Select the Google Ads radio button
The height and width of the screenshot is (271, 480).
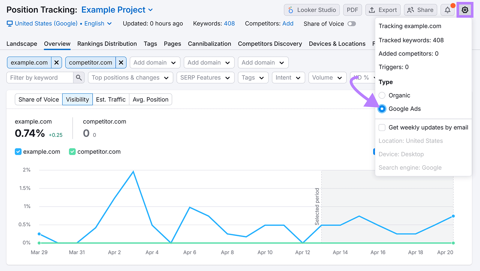coord(382,109)
